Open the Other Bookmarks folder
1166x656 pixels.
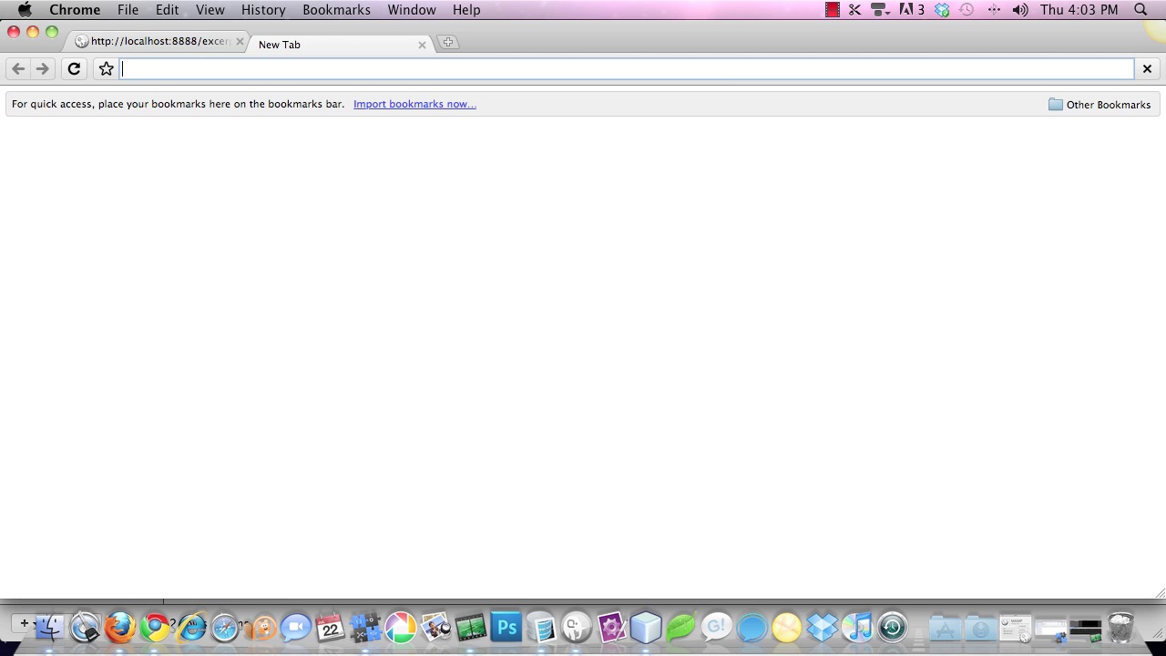[x=1100, y=105]
